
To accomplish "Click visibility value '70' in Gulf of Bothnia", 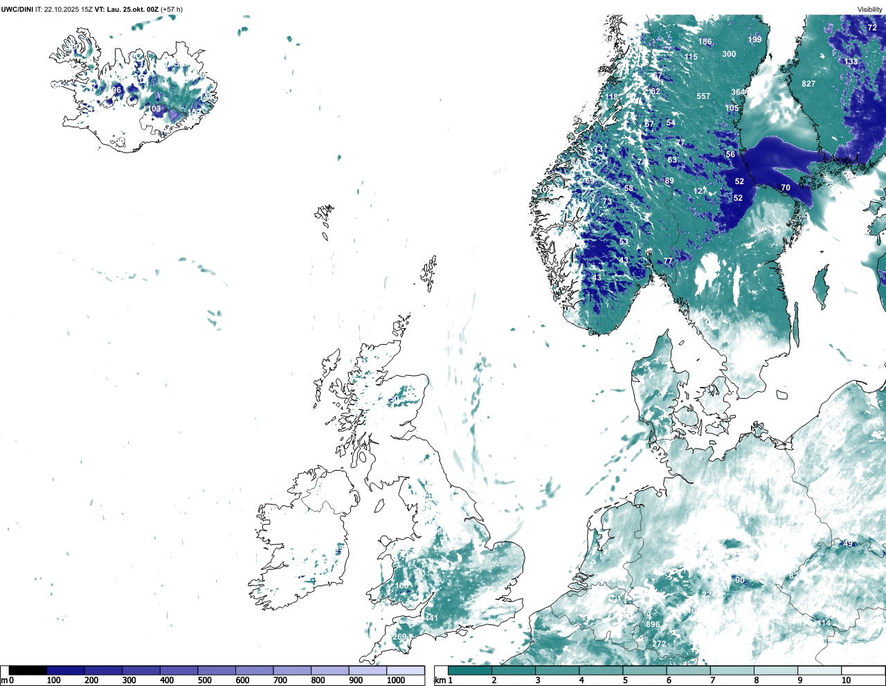I will tap(786, 188).
